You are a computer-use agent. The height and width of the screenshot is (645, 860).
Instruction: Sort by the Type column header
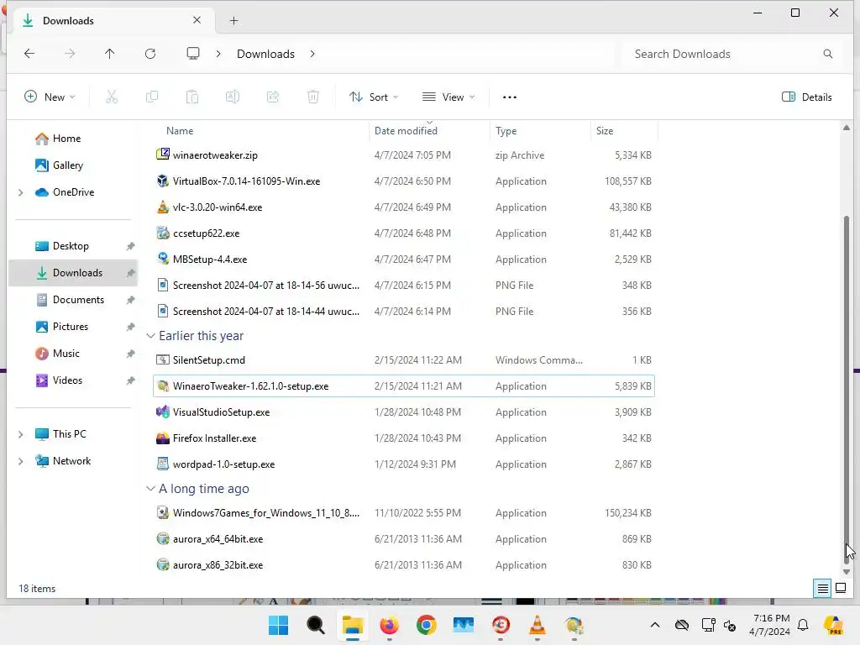tap(506, 131)
